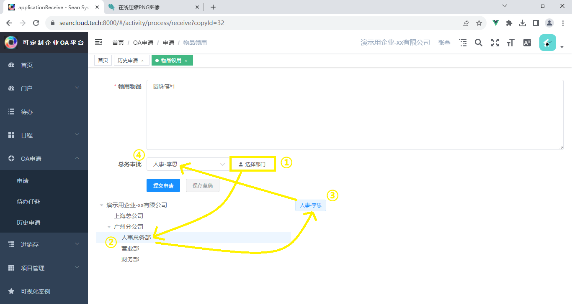Bookmark page with star icon
Screen dimensions: 572x304
[479, 23]
